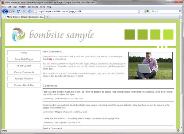Open the back/forward history dropdown arrow

(13, 11)
